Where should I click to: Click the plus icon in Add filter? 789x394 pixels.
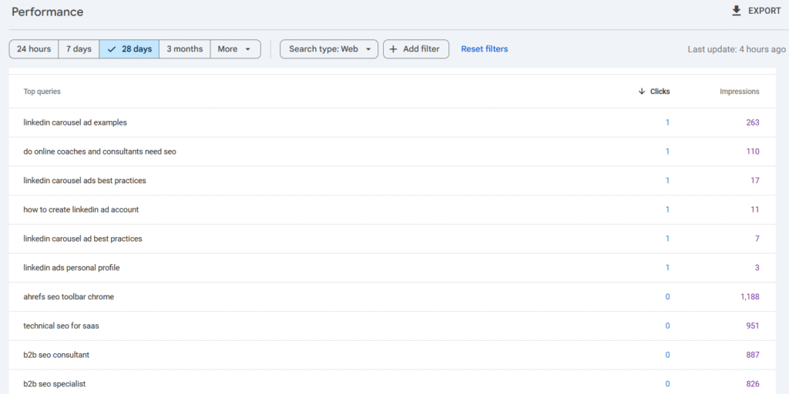[x=393, y=49]
